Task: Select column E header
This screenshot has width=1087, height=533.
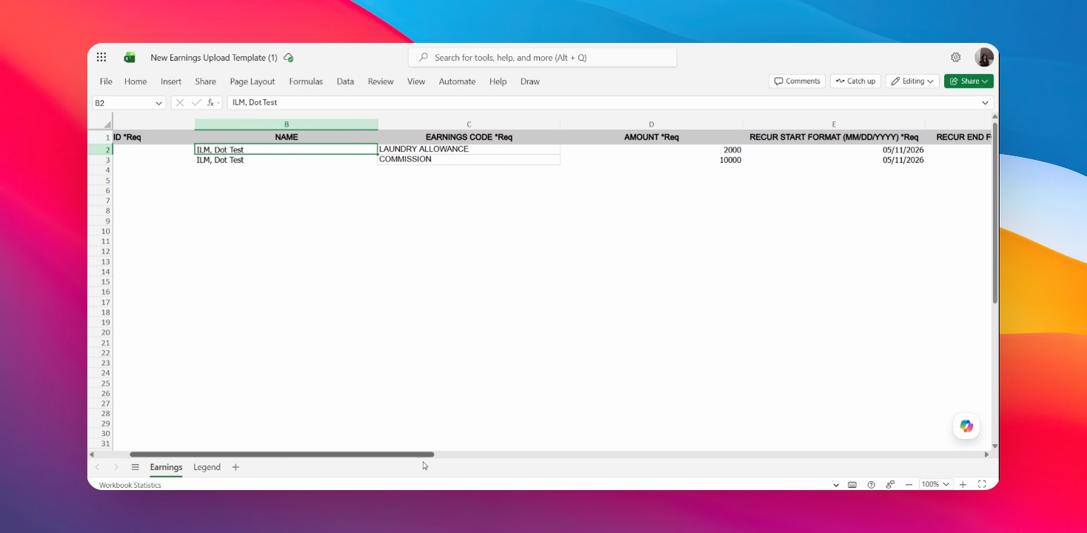Action: 834,124
